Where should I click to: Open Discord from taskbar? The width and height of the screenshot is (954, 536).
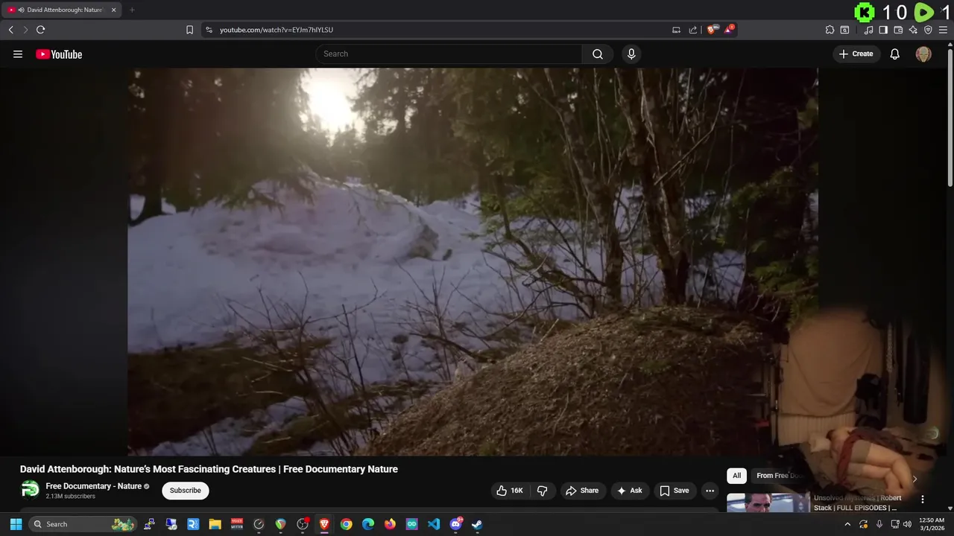[x=455, y=524]
